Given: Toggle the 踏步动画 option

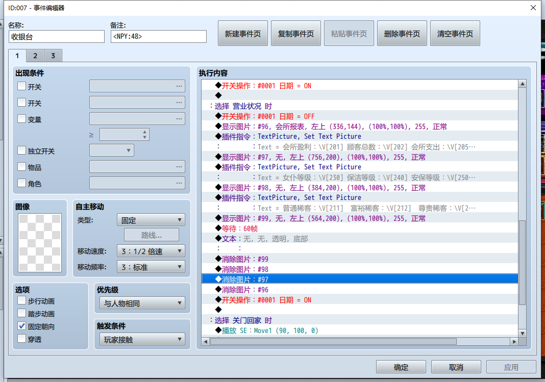Looking at the screenshot, I should click(x=21, y=313).
